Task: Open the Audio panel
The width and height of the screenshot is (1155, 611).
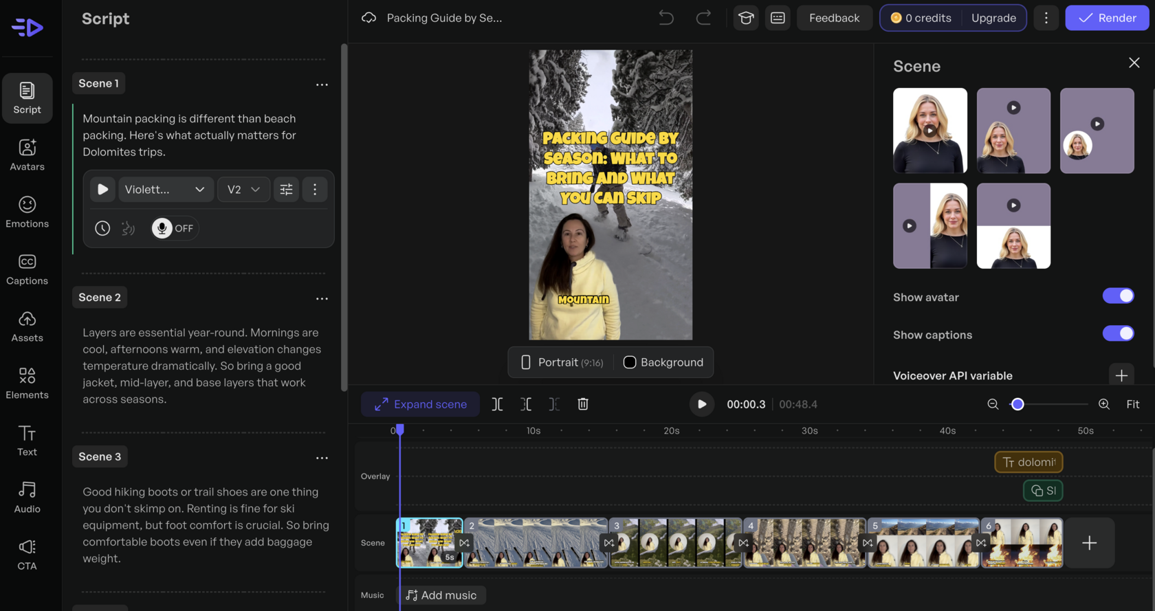Action: click(27, 498)
